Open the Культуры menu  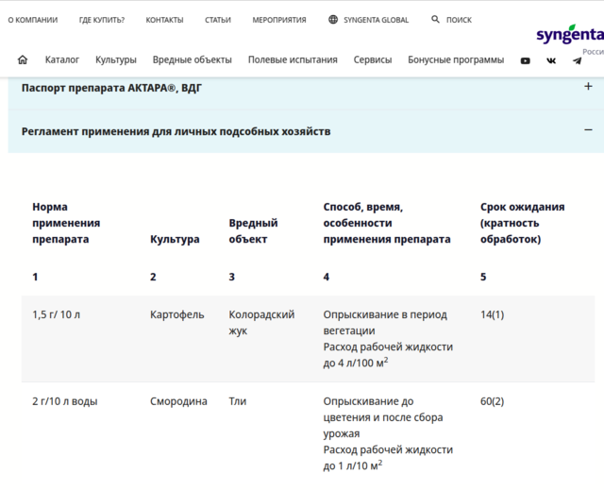[x=116, y=60]
